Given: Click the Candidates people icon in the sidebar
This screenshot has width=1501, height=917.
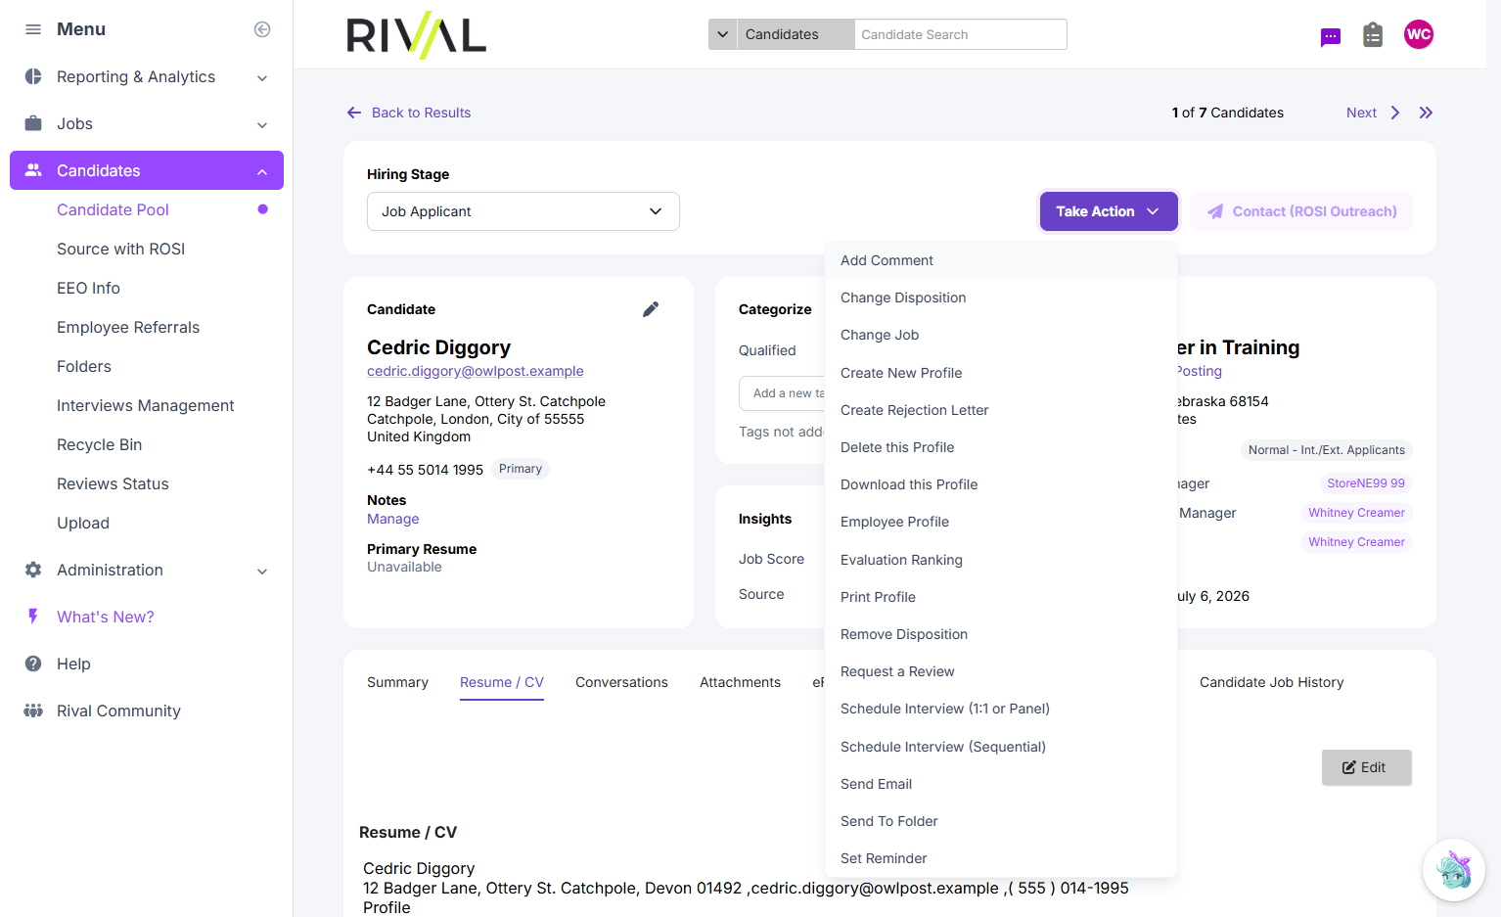Looking at the screenshot, I should tap(33, 170).
